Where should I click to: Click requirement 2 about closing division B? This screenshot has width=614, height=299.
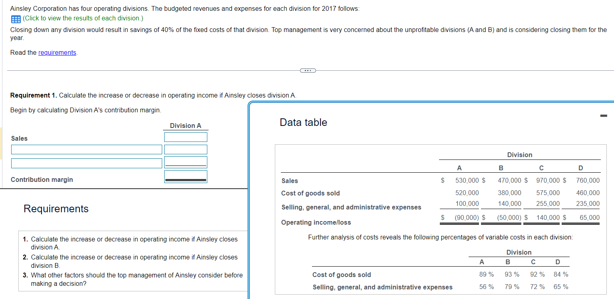tap(130, 261)
